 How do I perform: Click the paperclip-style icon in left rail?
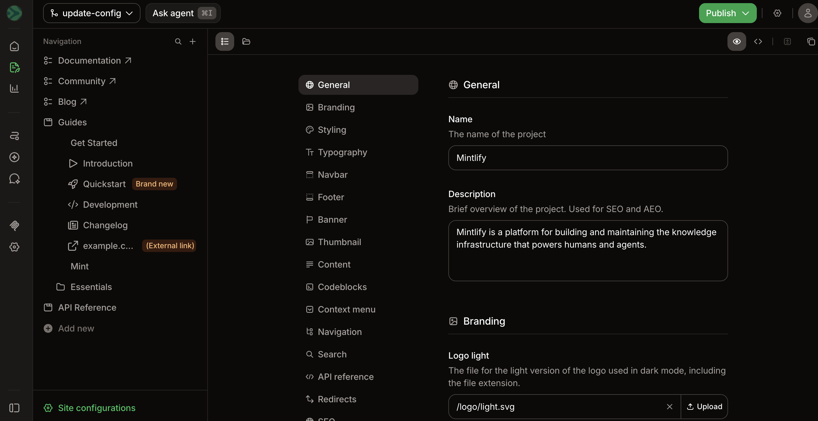[14, 225]
